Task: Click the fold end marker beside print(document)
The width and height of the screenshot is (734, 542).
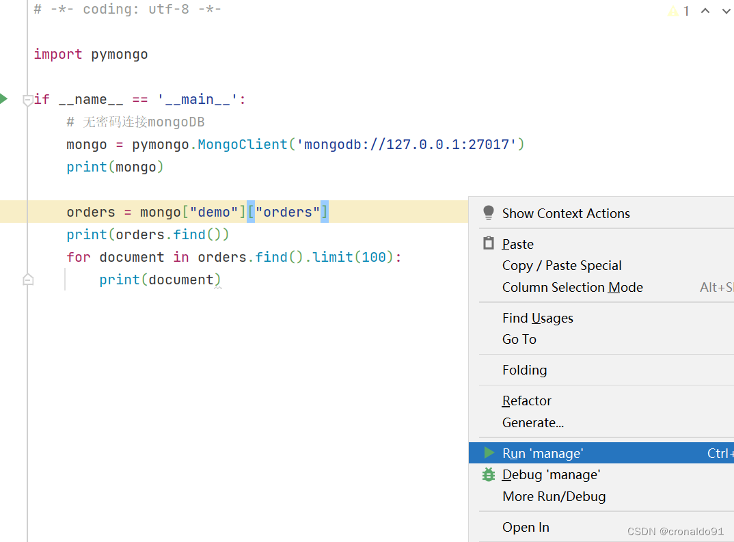Action: [27, 280]
